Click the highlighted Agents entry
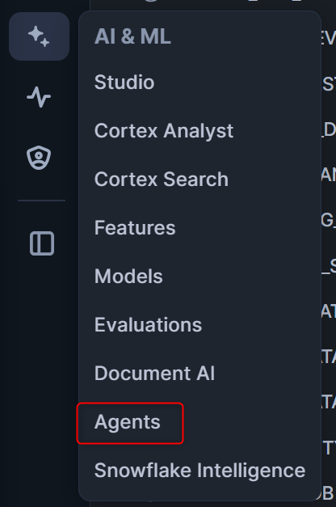The image size is (336, 507). point(130,423)
